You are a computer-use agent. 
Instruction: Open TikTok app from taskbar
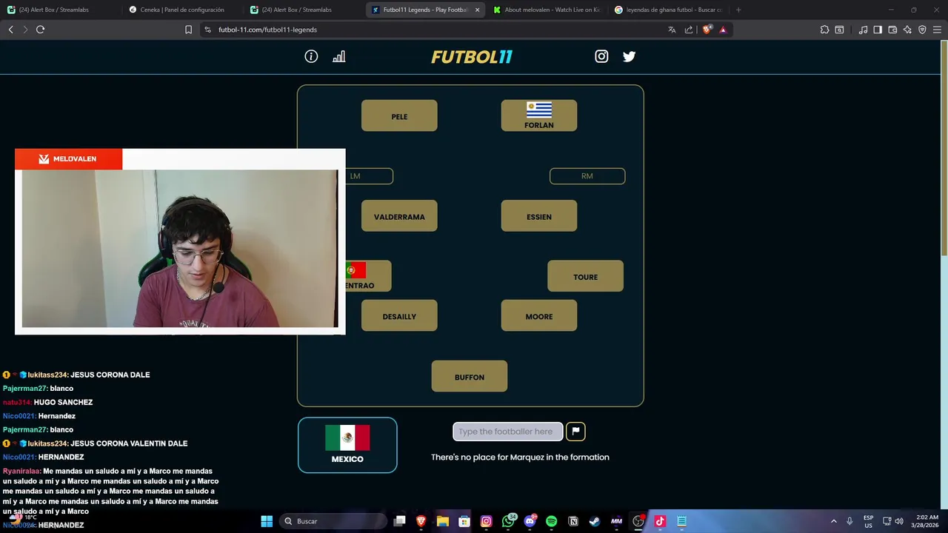(660, 521)
